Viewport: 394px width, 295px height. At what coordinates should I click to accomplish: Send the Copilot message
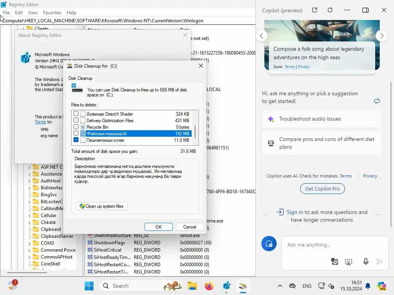point(379,262)
